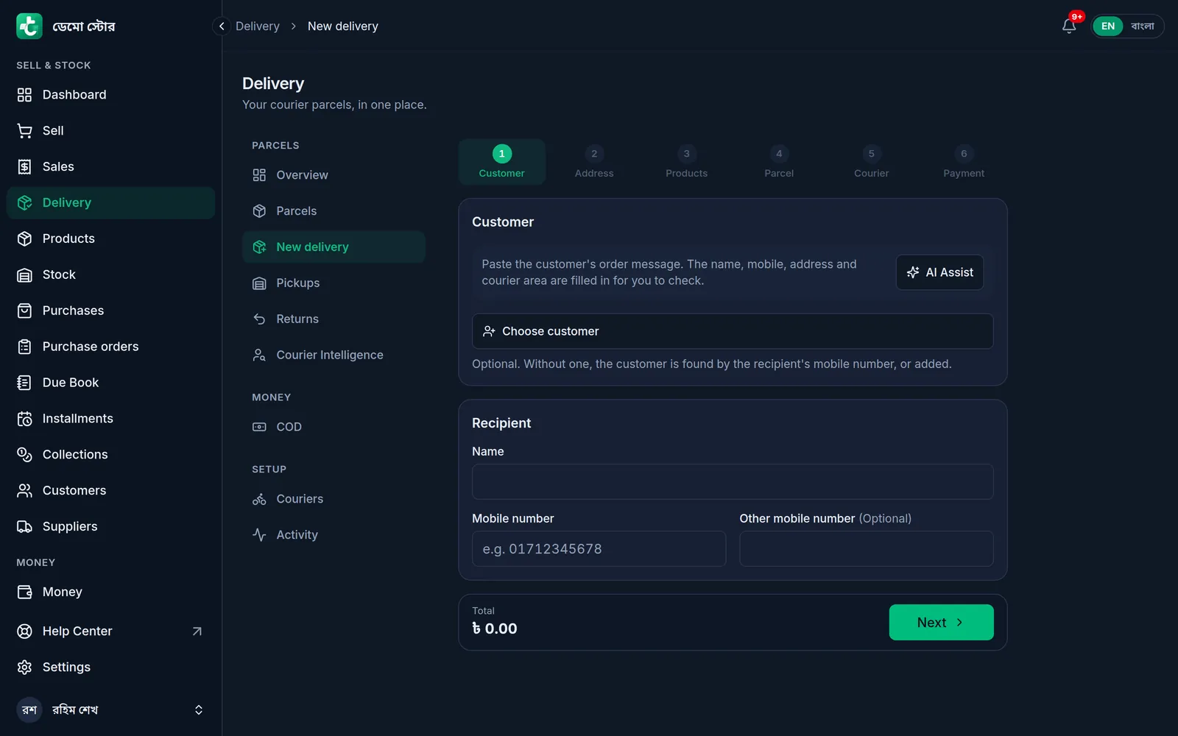Viewport: 1178px width, 736px height.
Task: Open Installments in sidebar
Action: coord(110,420)
